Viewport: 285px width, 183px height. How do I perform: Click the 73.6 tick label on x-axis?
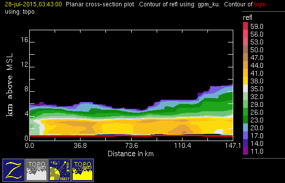pos(131,146)
